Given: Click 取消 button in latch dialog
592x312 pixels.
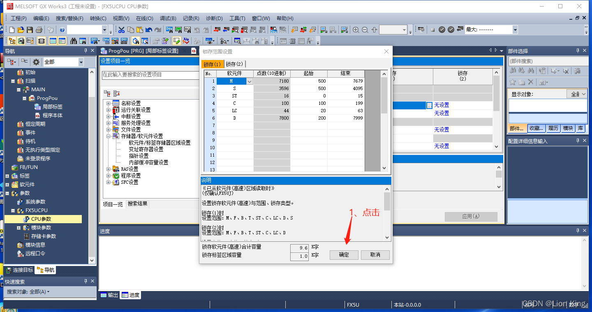Looking at the screenshot, I should pyautogui.click(x=375, y=255).
